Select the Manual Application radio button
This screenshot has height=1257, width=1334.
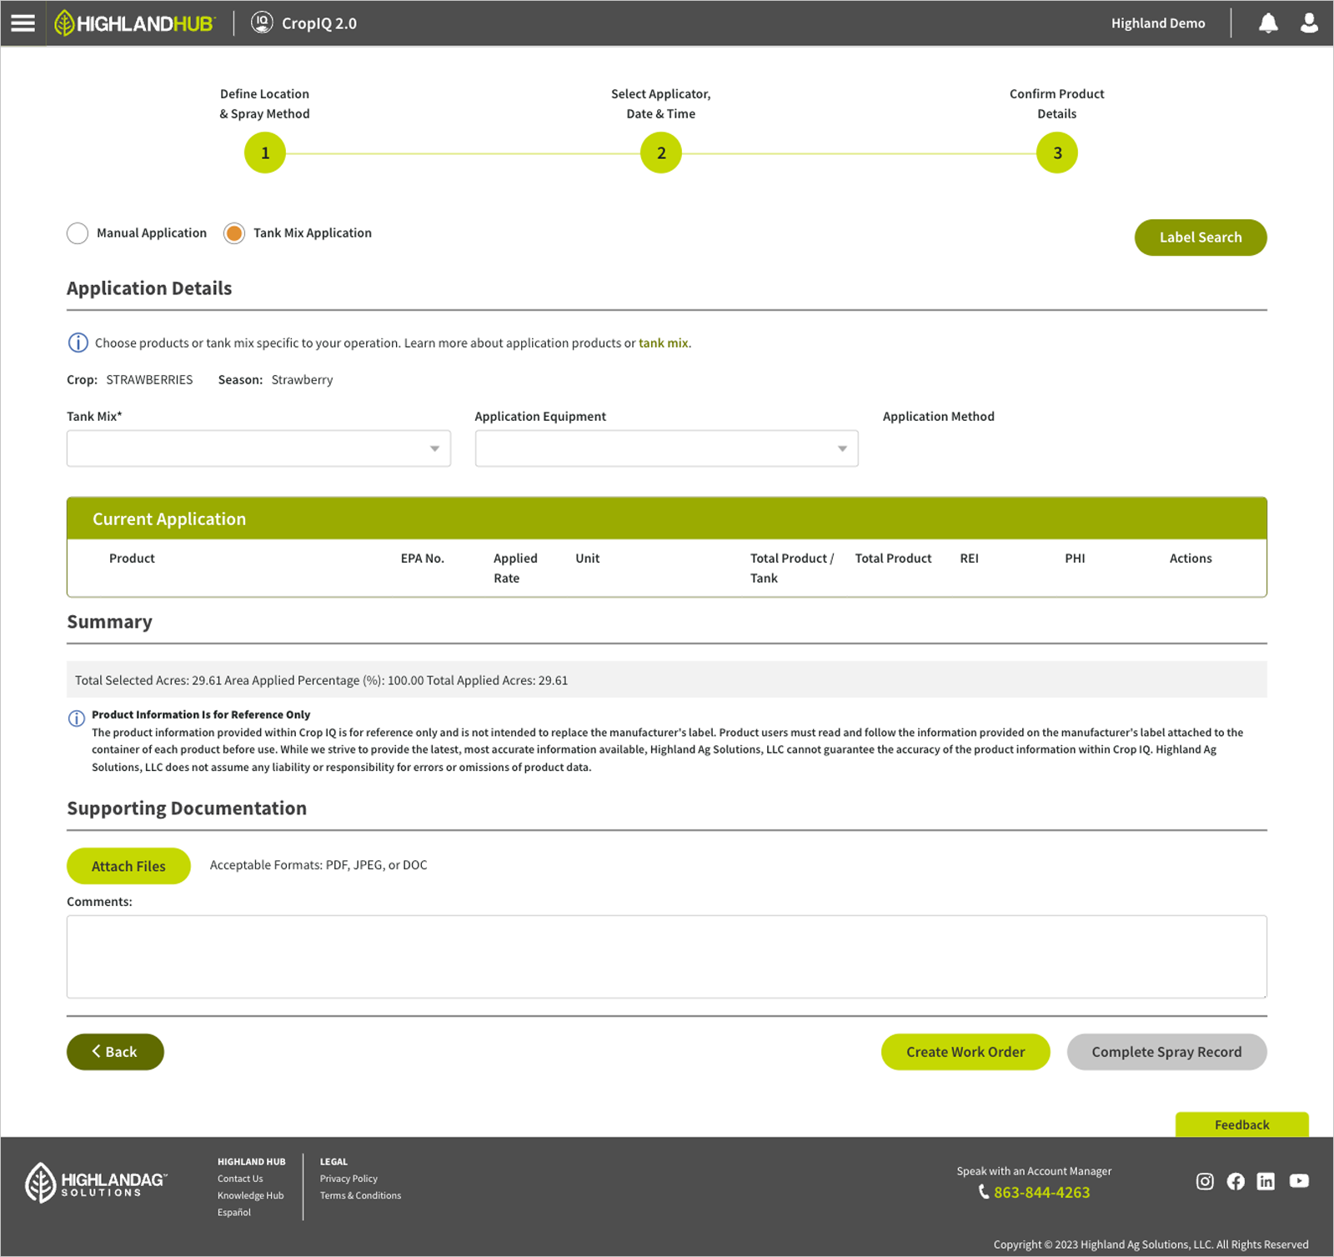(78, 233)
